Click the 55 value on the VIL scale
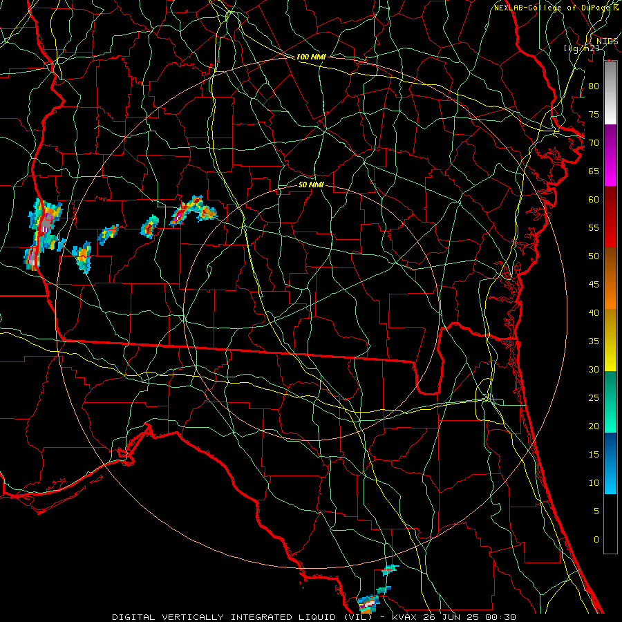Image resolution: width=622 pixels, height=622 pixels. pos(594,227)
